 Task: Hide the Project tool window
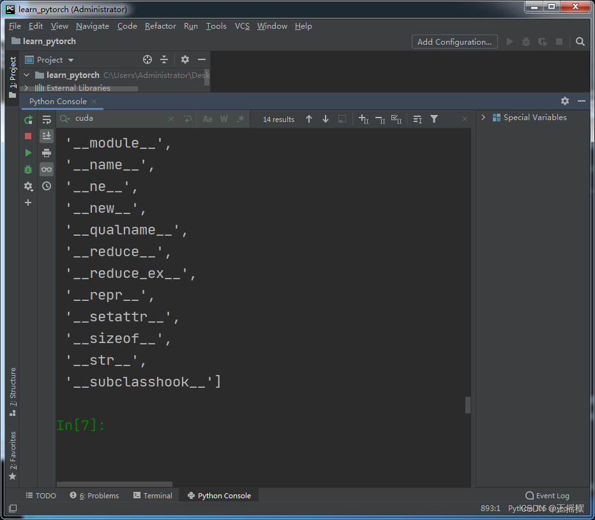202,59
